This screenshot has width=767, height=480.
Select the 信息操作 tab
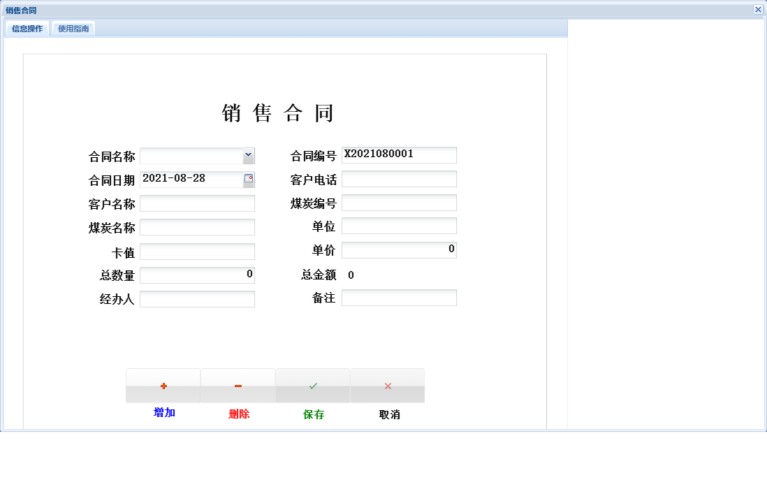click(28, 29)
